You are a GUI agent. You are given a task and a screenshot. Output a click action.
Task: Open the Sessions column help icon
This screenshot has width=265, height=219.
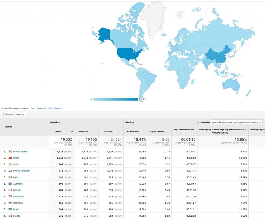coord(115,132)
